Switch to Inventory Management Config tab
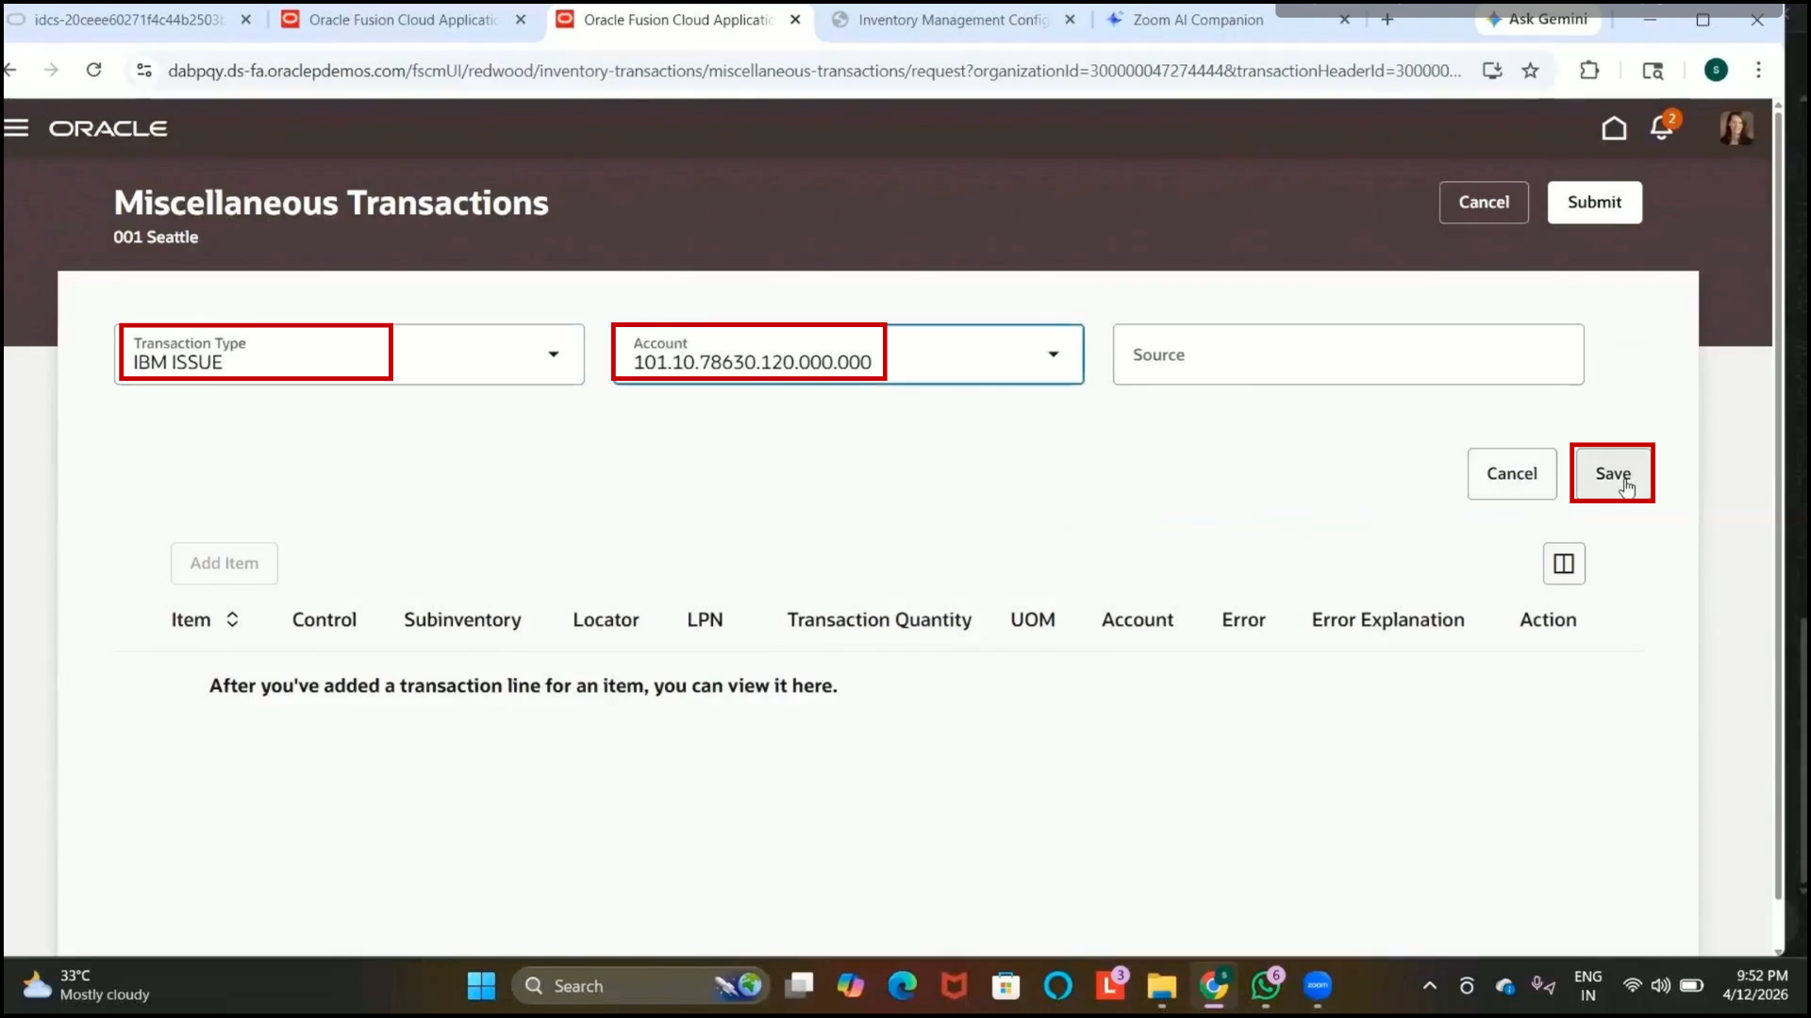Screen dimensions: 1811x1018 [953, 20]
